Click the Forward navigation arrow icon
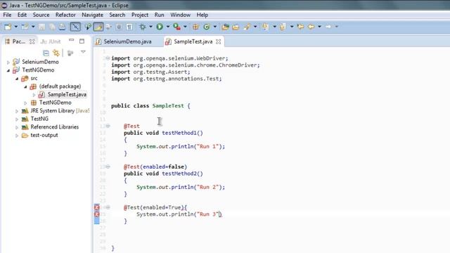The height and width of the screenshot is (253, 450). click(328, 27)
